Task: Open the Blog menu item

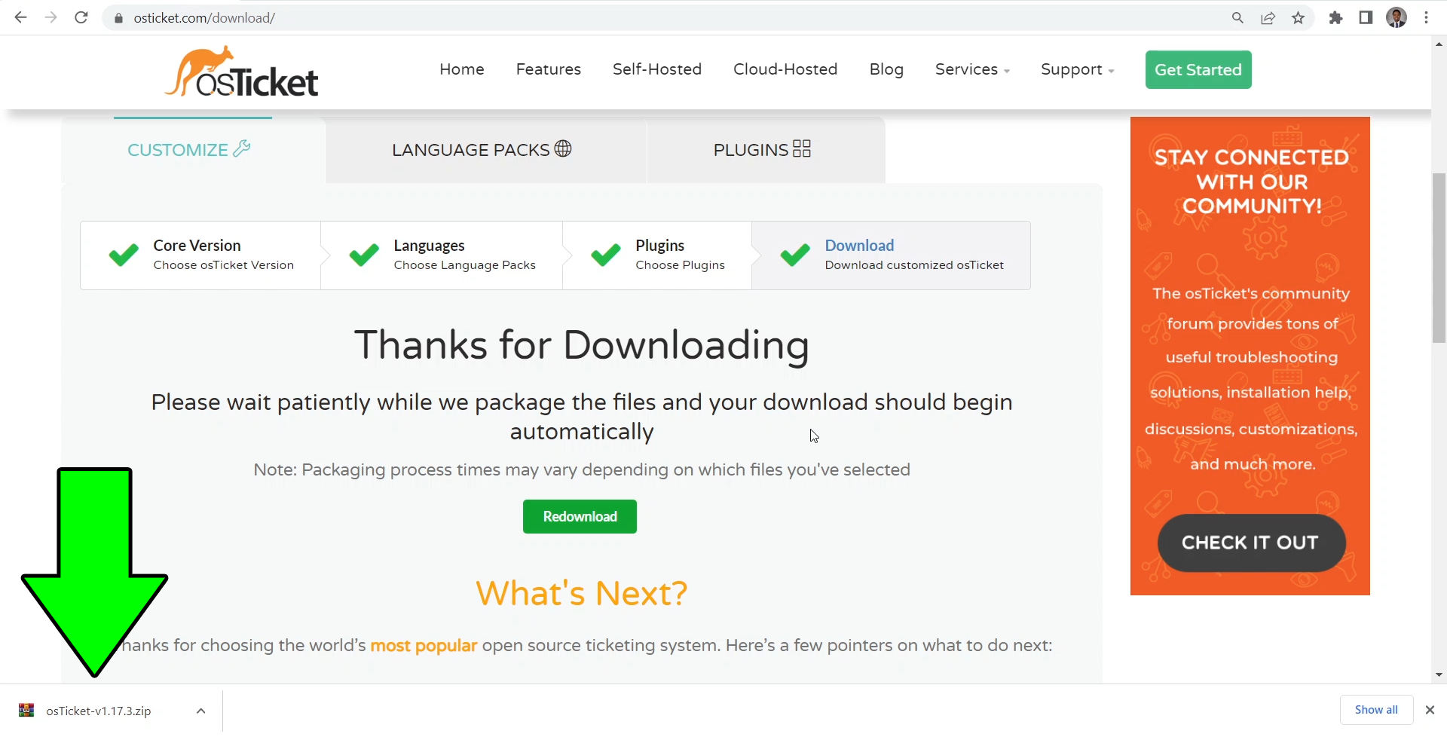Action: pos(886,69)
